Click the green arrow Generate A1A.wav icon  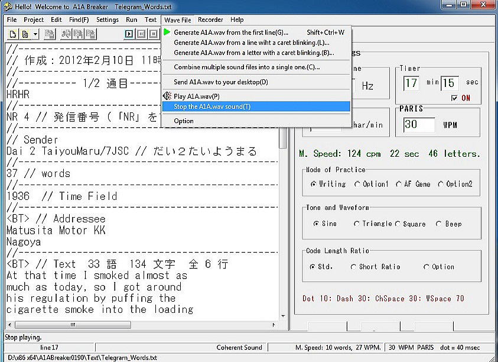point(168,32)
